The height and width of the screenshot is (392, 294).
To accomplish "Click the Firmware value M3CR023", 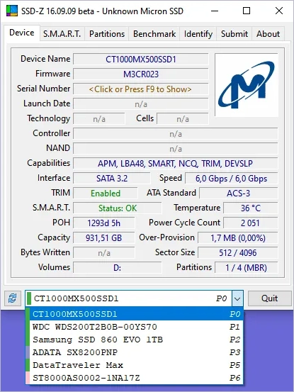I will [x=141, y=74].
